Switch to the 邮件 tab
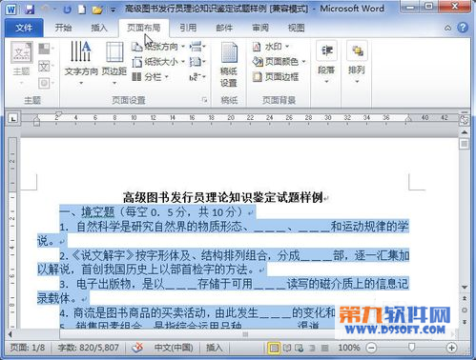Viewport: 476px width, 360px height. point(224,28)
